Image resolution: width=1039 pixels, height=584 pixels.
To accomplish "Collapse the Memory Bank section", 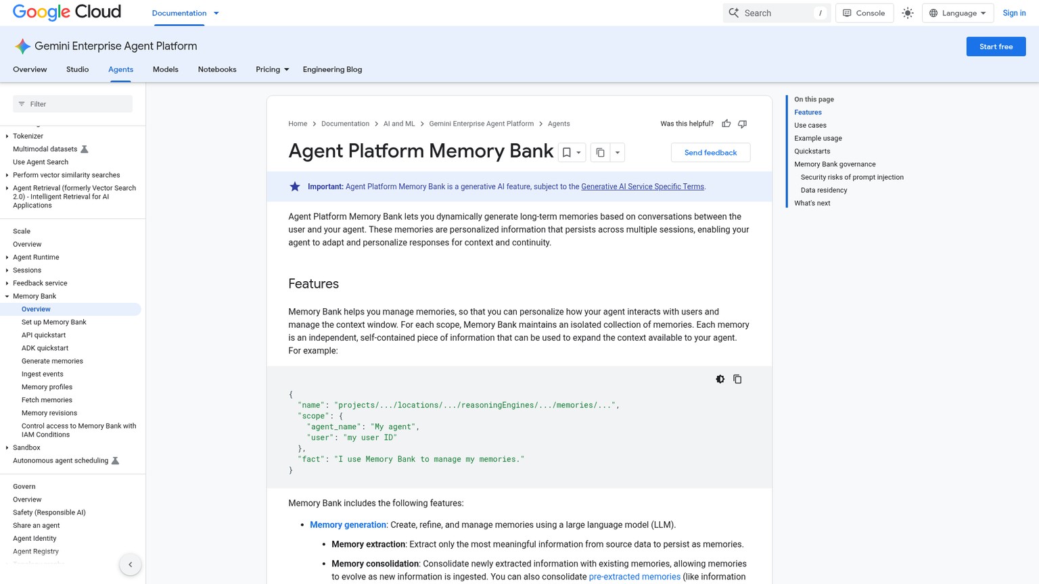I will click(x=7, y=296).
